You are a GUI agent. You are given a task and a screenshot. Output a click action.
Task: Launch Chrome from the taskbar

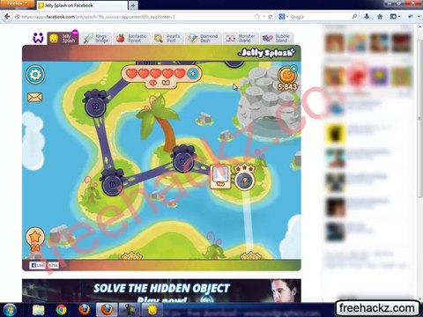pyautogui.click(x=61, y=310)
